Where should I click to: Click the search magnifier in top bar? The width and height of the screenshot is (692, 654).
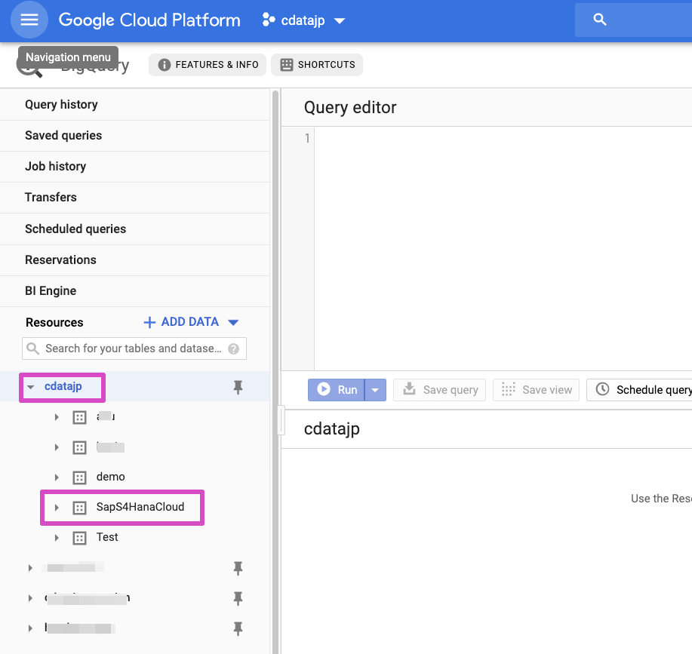(600, 20)
